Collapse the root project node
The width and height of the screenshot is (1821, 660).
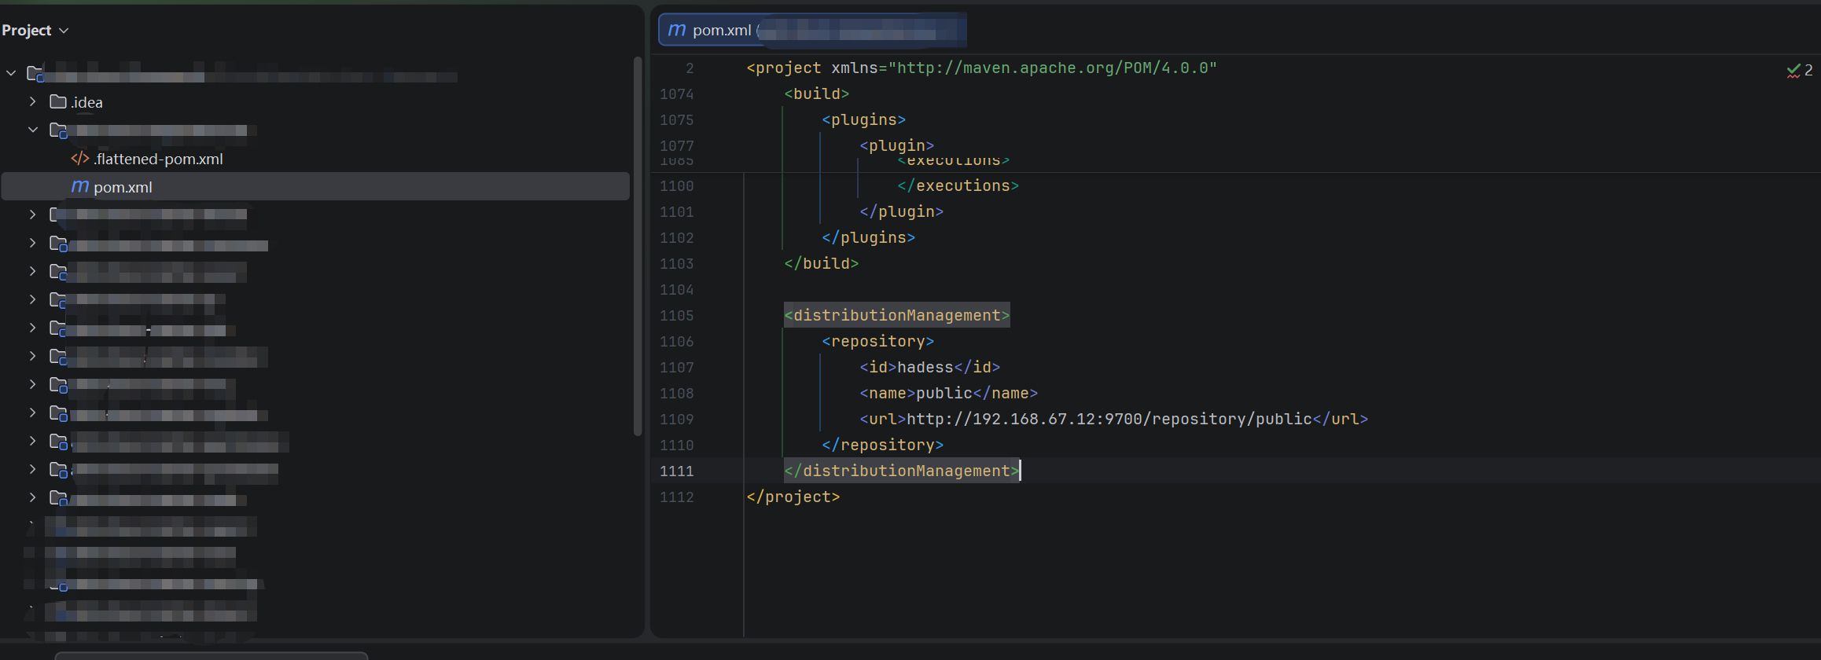11,73
